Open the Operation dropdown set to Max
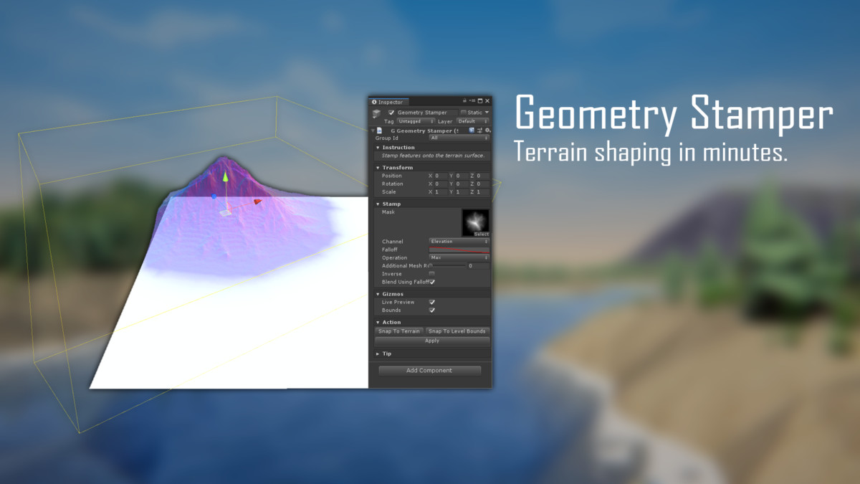 pyautogui.click(x=459, y=257)
